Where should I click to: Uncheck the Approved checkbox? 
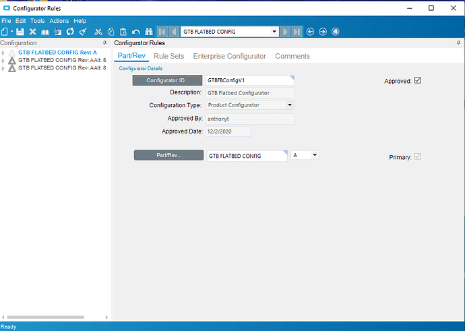click(418, 80)
